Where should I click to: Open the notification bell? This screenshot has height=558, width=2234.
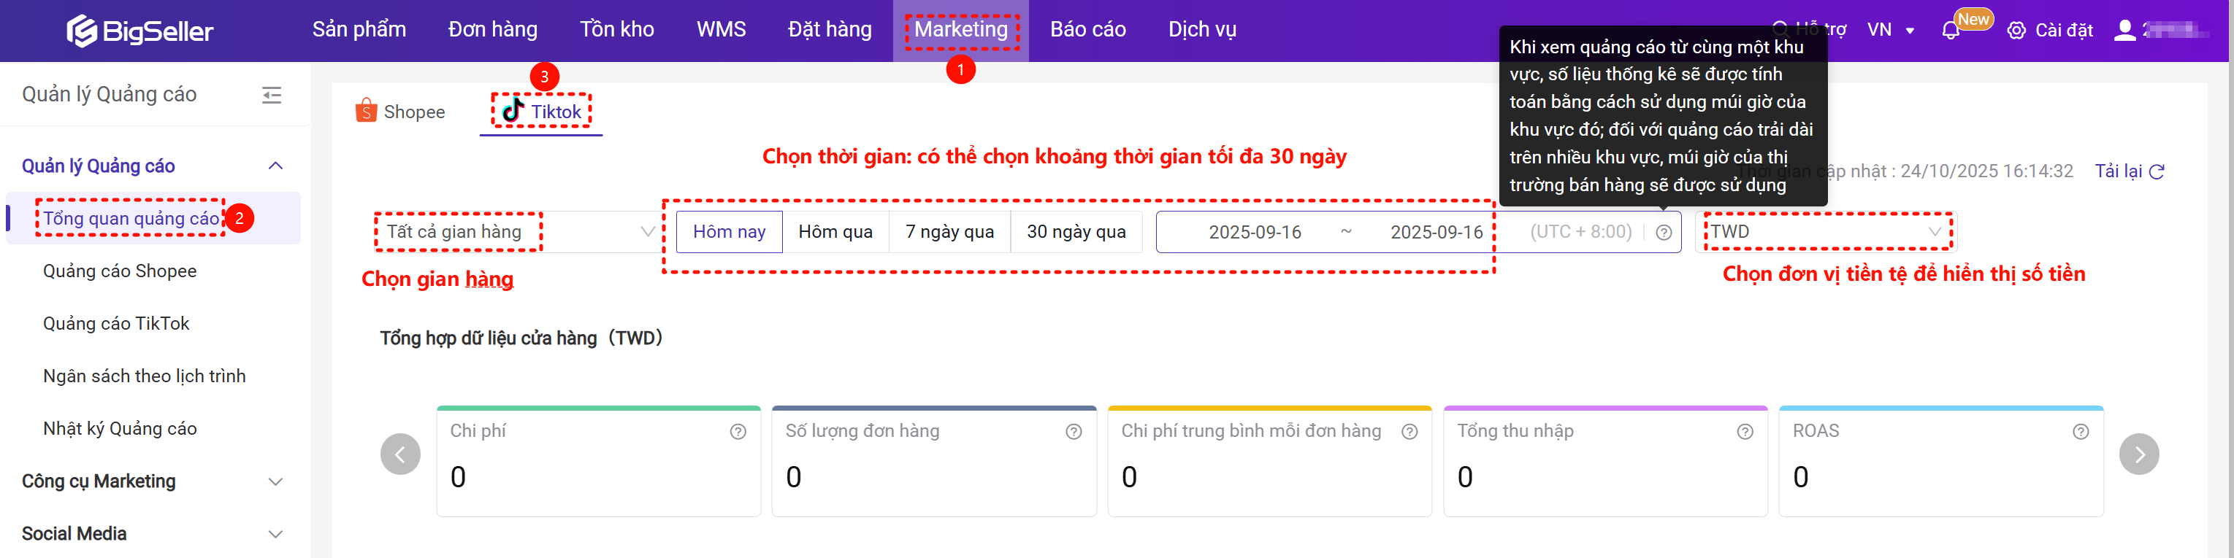(1951, 31)
